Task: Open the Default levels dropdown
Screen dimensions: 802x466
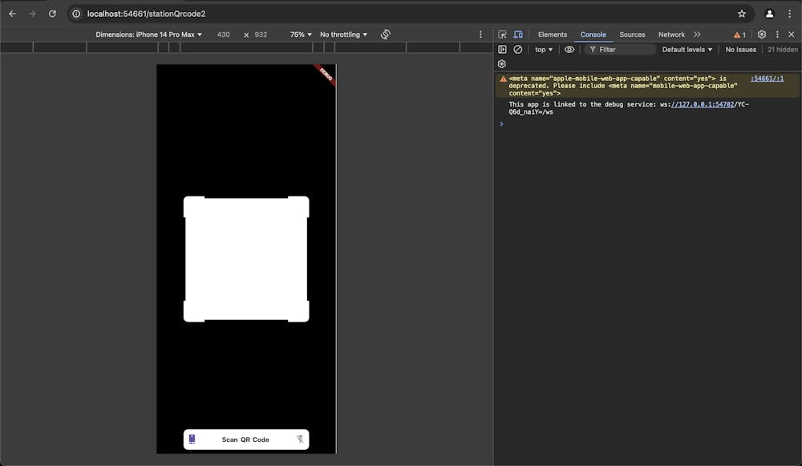Action: (x=687, y=50)
